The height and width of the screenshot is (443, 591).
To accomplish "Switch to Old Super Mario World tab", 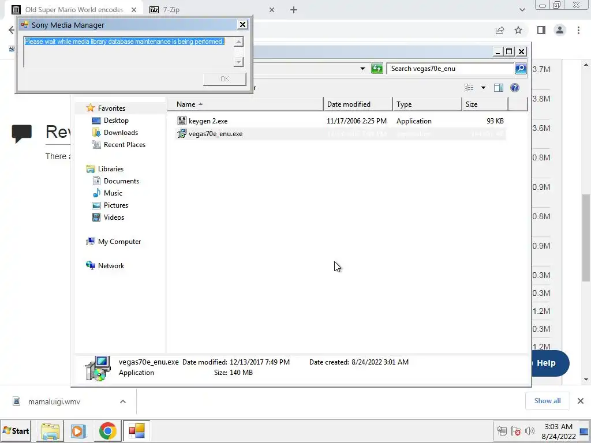I will point(74,10).
